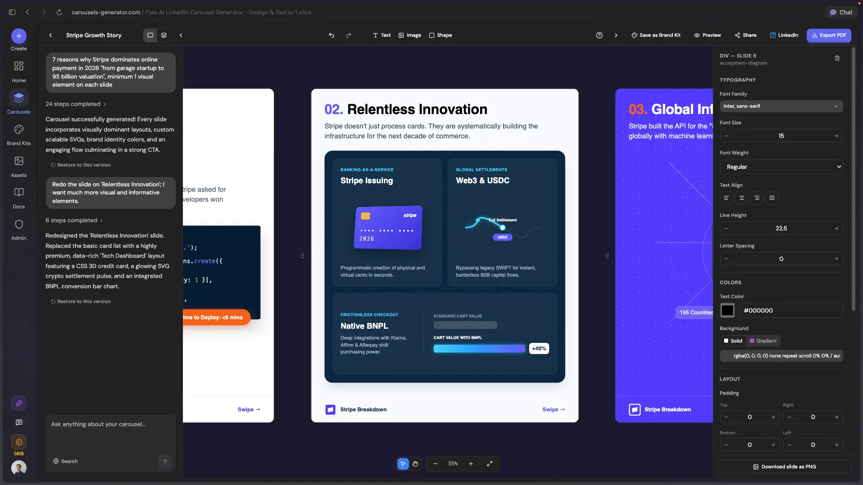Select the pointer cursor tool
This screenshot has width=863, height=485.
click(x=403, y=464)
